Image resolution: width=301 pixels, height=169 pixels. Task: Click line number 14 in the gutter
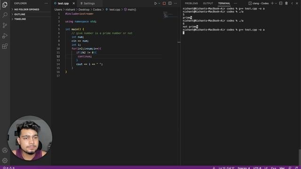click(x=58, y=64)
